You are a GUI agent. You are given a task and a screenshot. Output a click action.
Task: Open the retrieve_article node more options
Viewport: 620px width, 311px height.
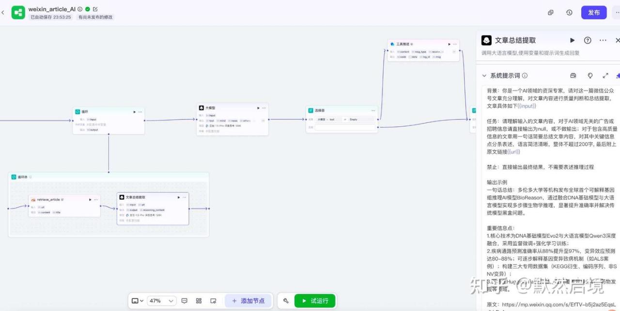click(96, 199)
